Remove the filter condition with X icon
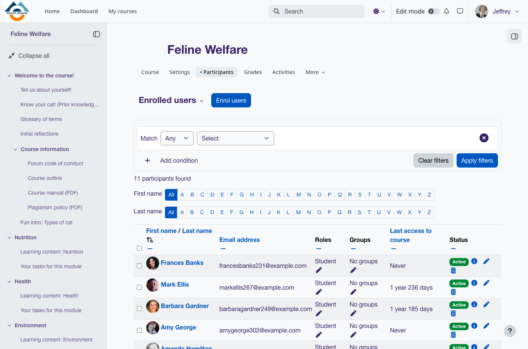 point(484,138)
